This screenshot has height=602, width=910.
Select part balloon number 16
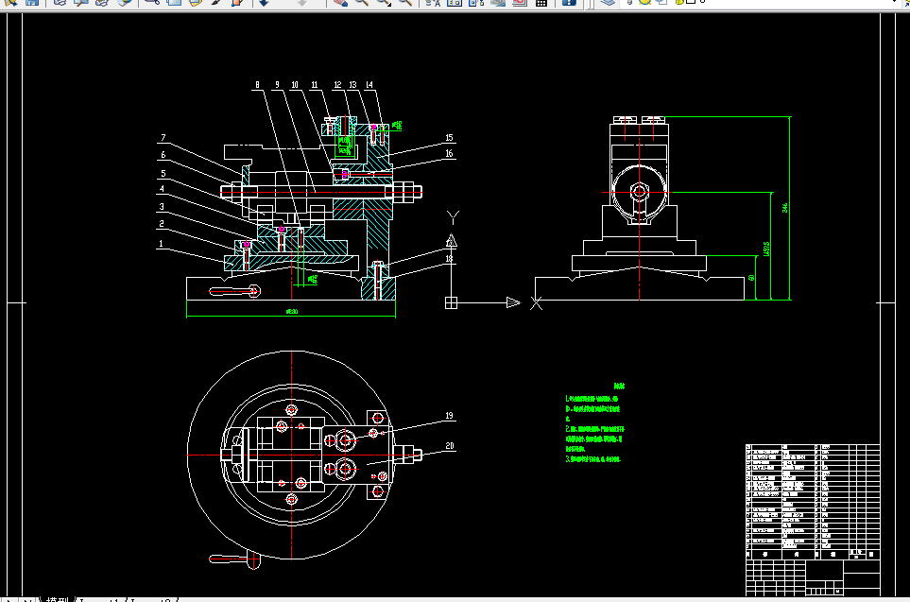point(449,153)
